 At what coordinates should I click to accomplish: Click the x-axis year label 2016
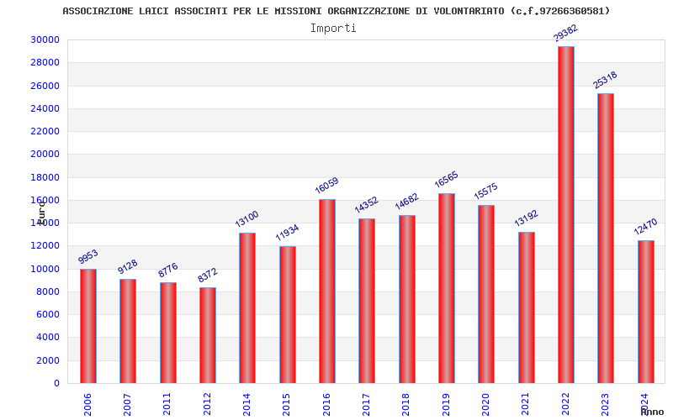(326, 405)
